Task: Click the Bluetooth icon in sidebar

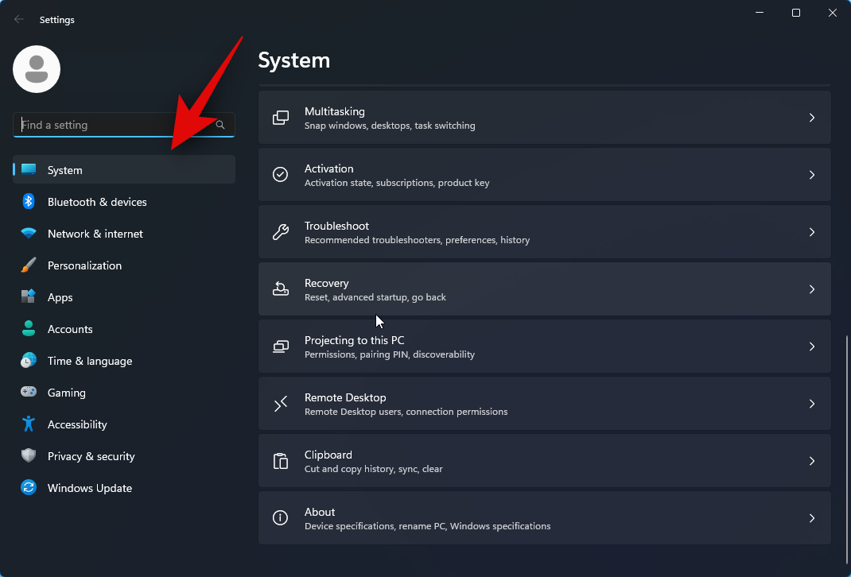Action: [x=29, y=202]
